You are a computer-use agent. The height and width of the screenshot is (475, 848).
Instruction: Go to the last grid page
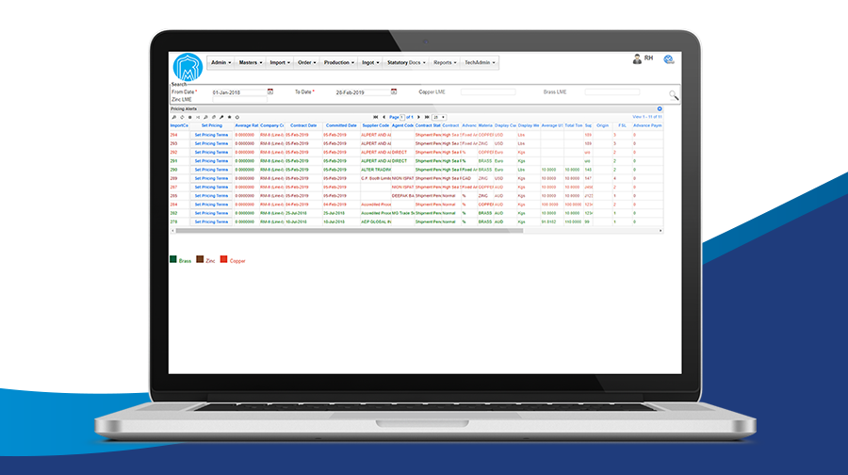[x=426, y=117]
